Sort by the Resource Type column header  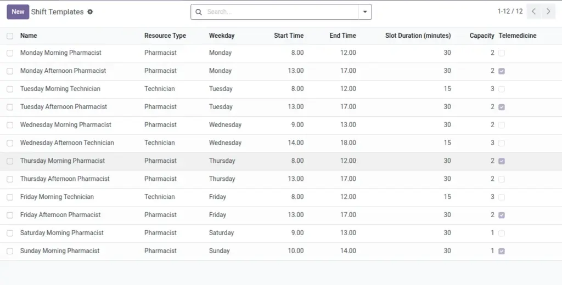tap(165, 36)
